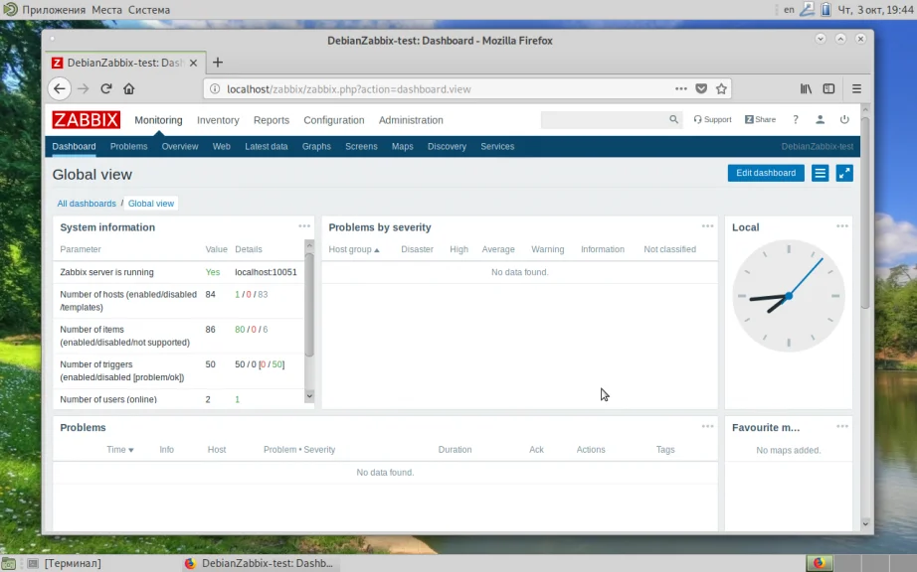Screen dimensions: 917x572
Task: Open System information widget options menu
Action: [304, 225]
